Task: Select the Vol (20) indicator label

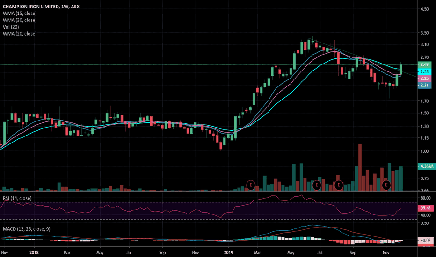Action: coord(11,27)
